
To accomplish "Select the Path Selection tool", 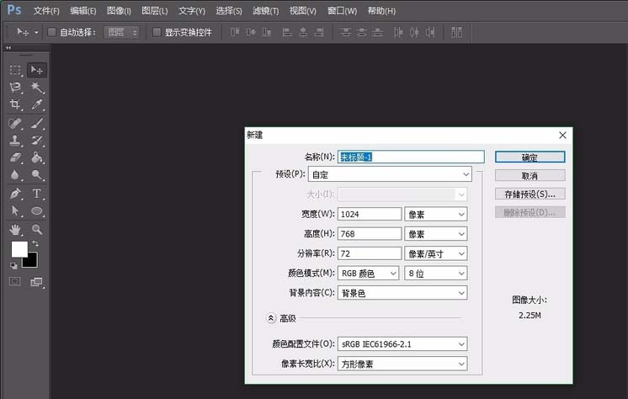I will coord(15,210).
